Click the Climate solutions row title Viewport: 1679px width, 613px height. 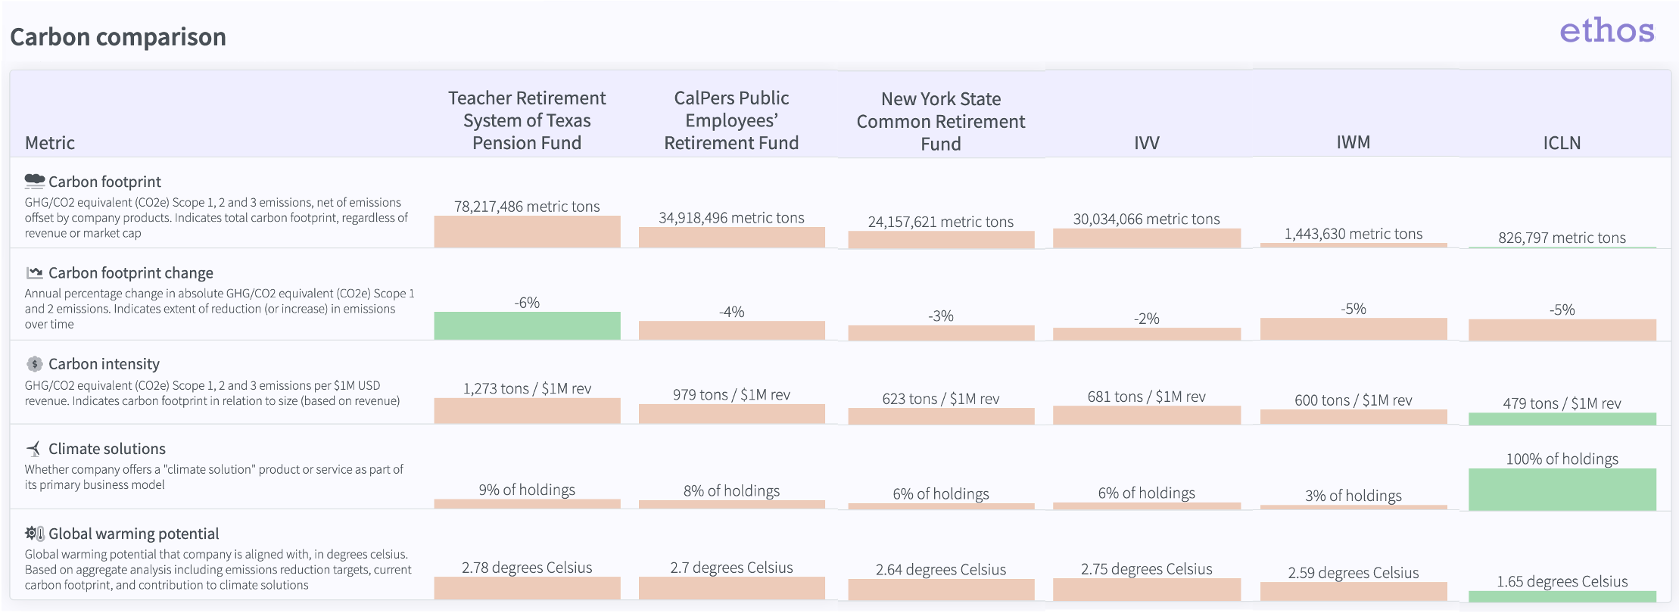[x=107, y=449]
